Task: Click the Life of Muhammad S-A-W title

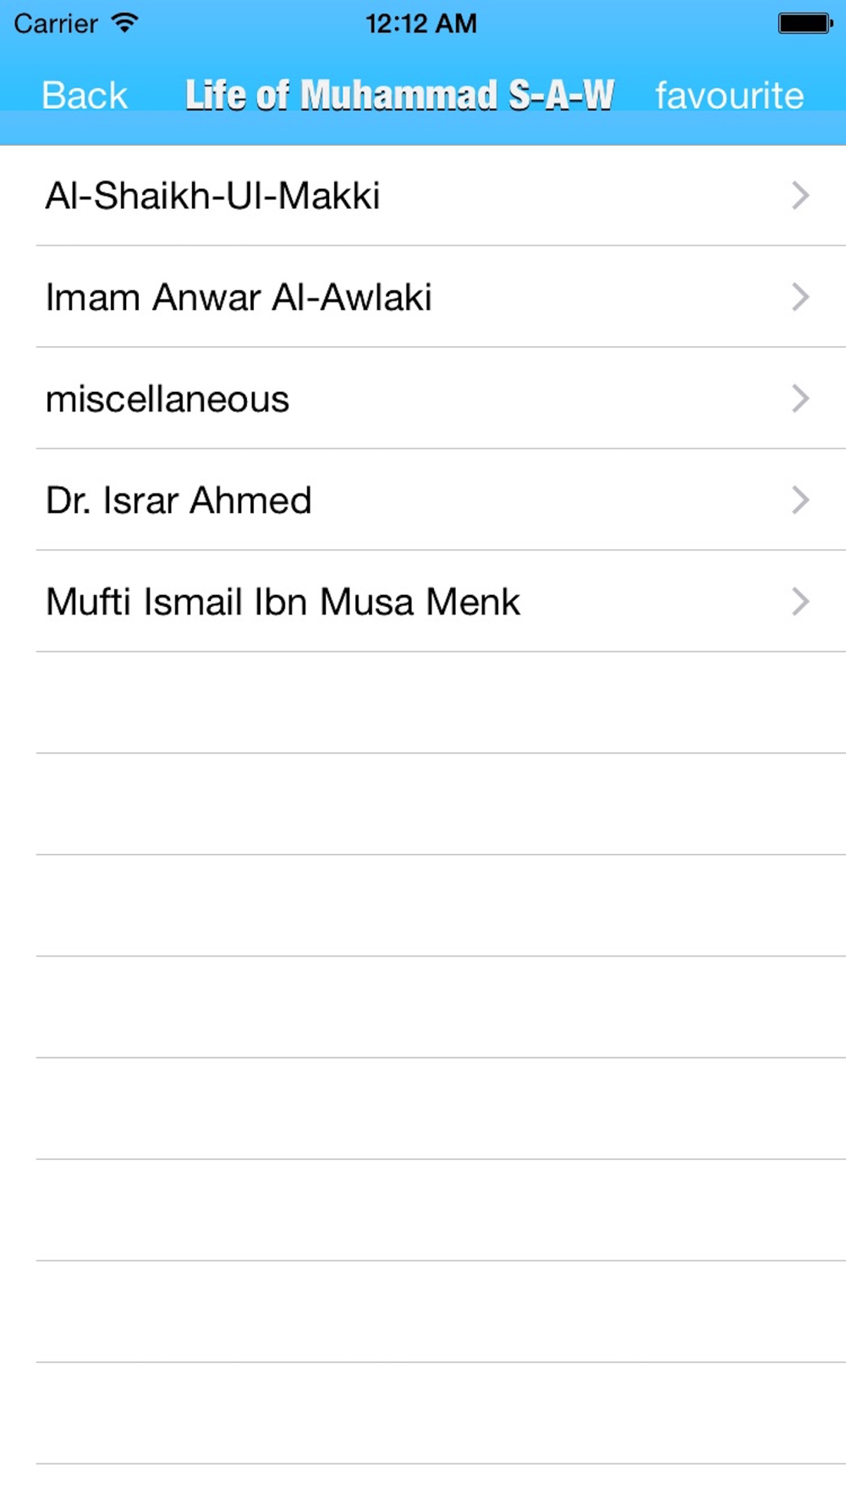Action: [399, 95]
